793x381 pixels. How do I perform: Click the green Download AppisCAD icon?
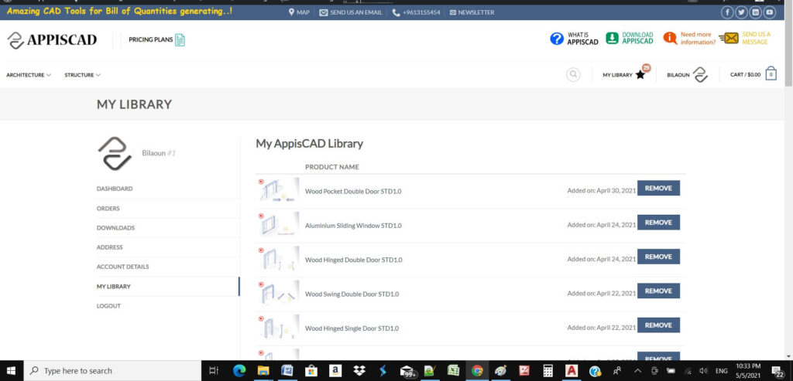tap(613, 39)
